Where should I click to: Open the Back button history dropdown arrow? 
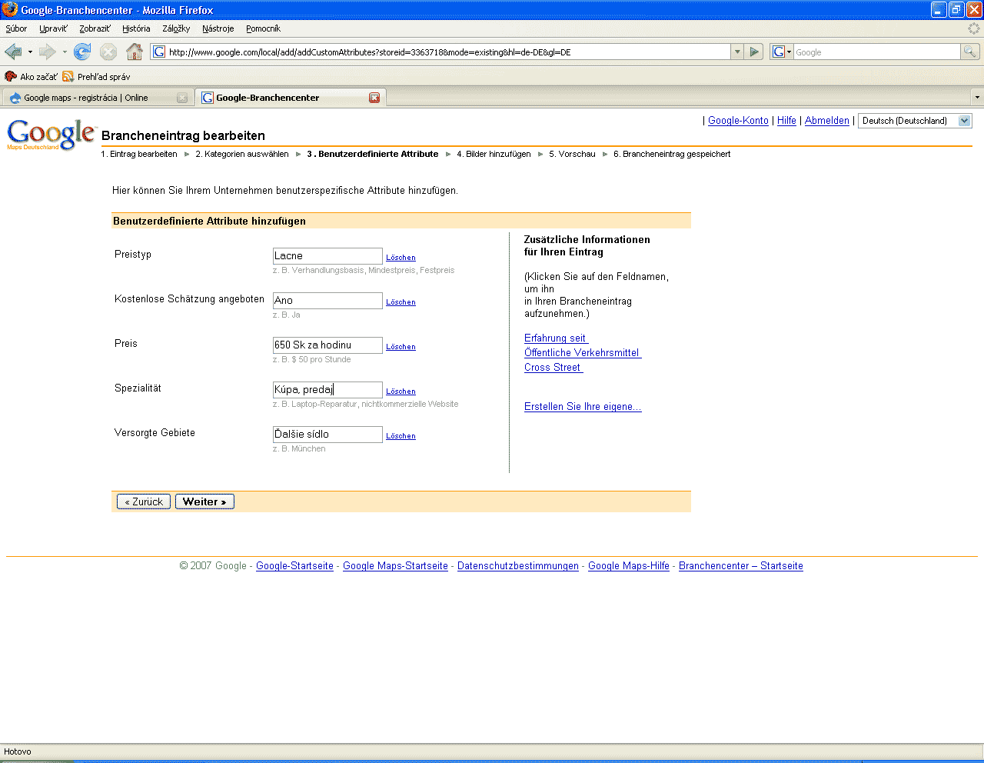coord(30,52)
